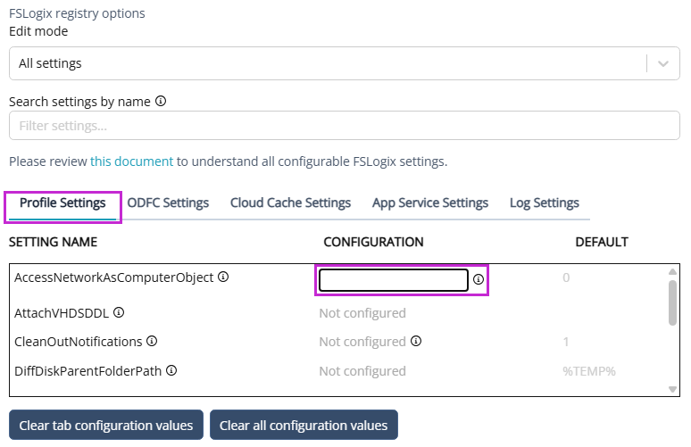Click info icon after CleanOutNotifications Not configured value
The height and width of the screenshot is (447, 691).
click(416, 341)
